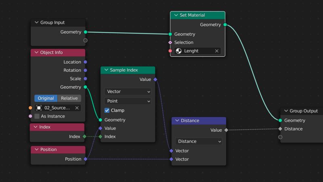
Task: Clear the 02_Source object field
Action: click(x=77, y=108)
